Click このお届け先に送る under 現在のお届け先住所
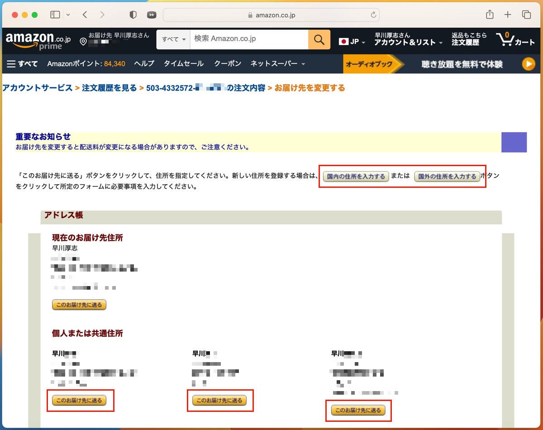The width and height of the screenshot is (543, 430). point(79,305)
